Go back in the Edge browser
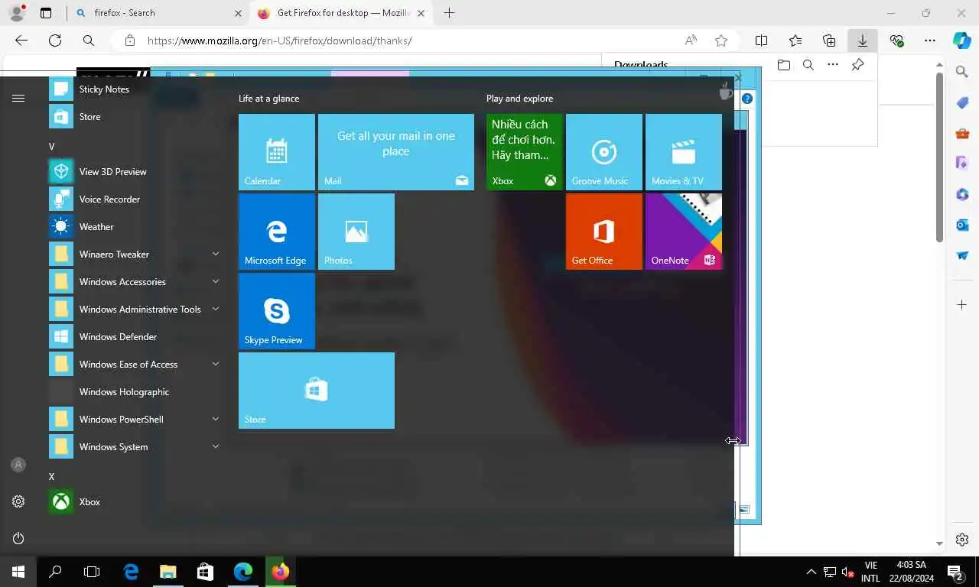This screenshot has height=587, width=979. (21, 41)
